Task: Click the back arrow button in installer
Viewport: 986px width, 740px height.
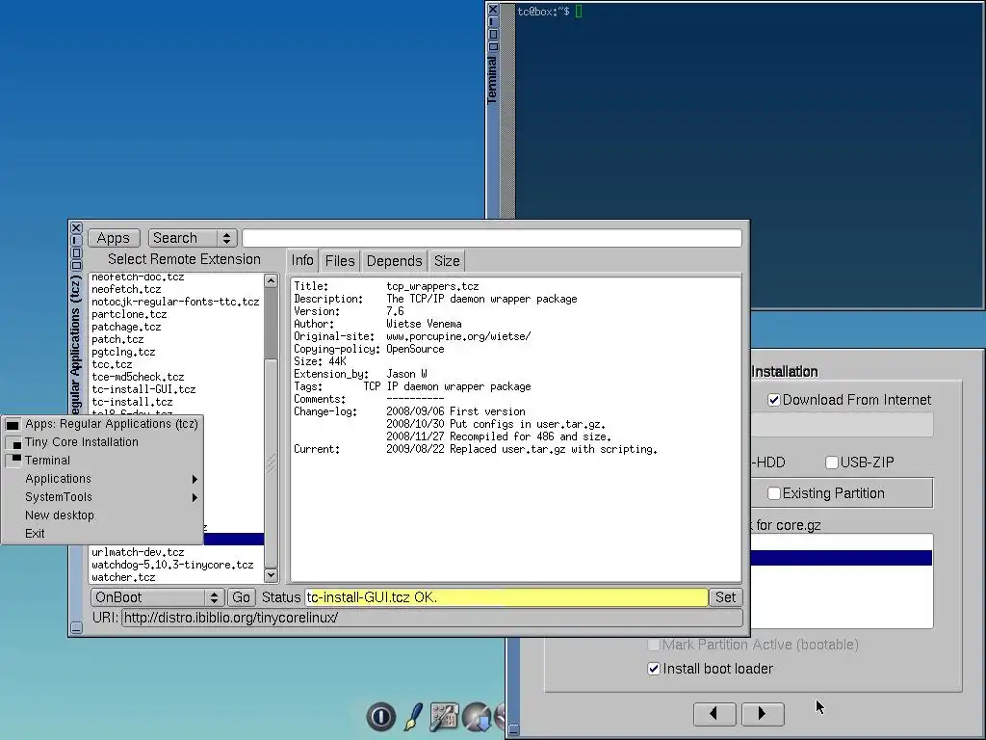Action: click(714, 714)
